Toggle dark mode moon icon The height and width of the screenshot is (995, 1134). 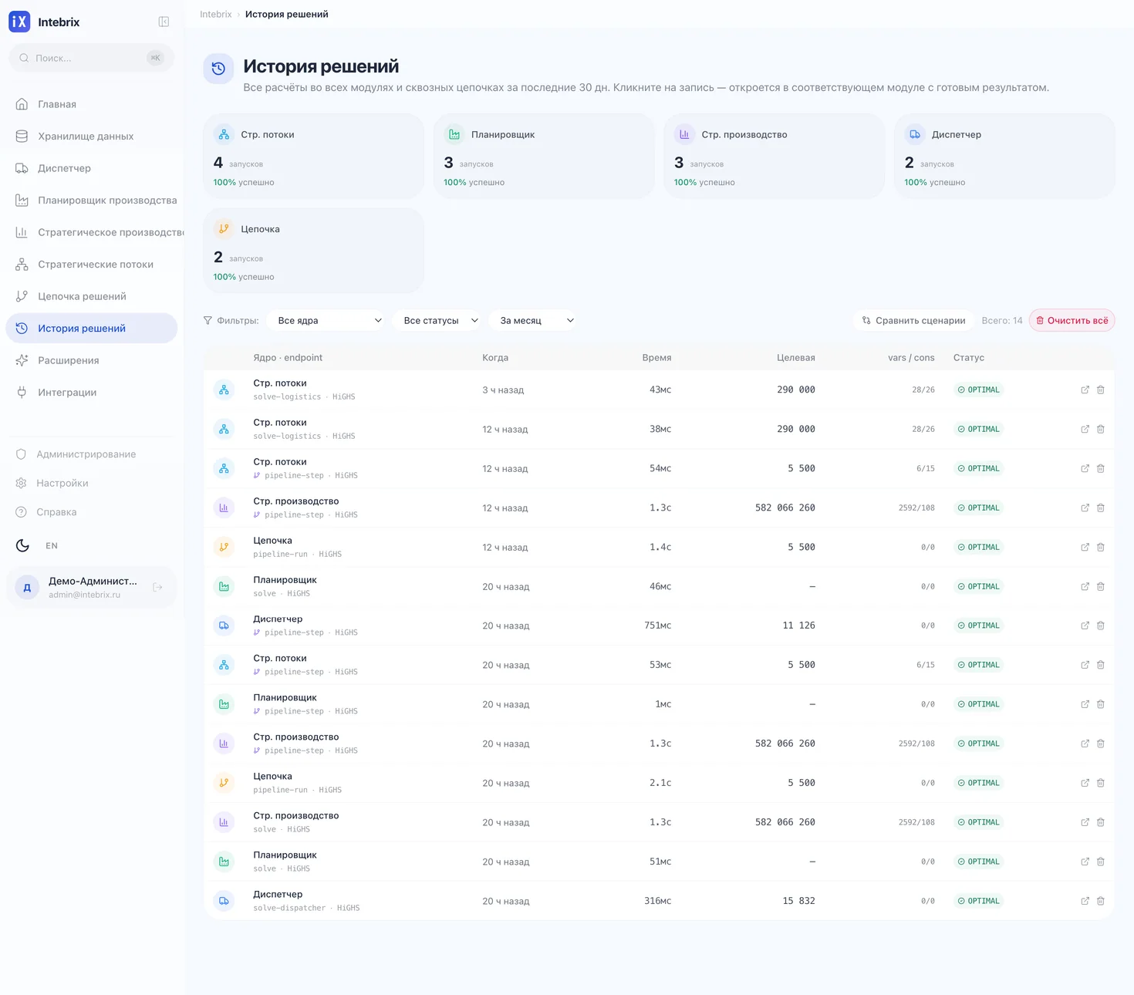tap(23, 545)
